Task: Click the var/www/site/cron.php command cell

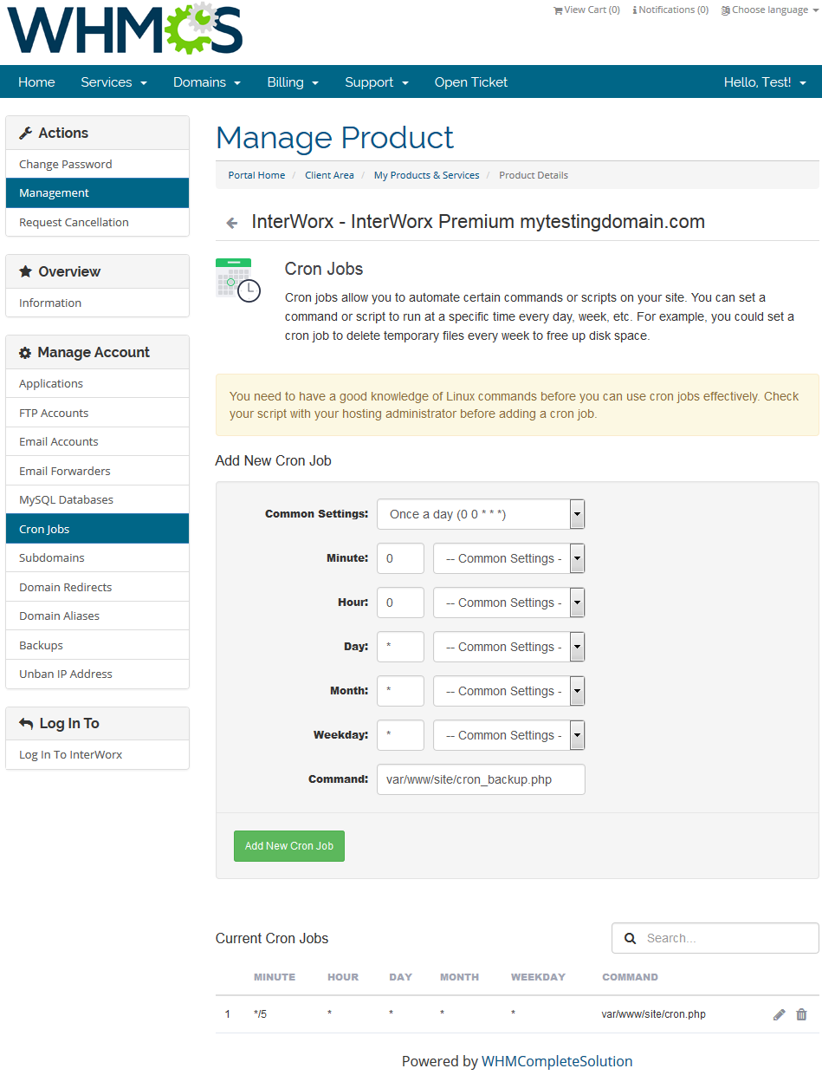Action: [x=654, y=1014]
